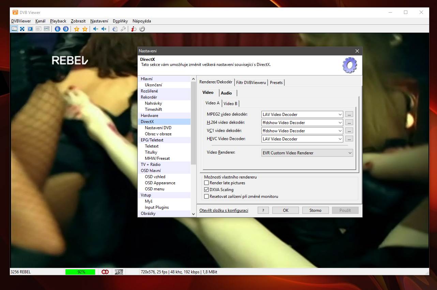This screenshot has width=437, height=290.
Task: Expand the MPEG2 video dekodér dropdown
Action: (340, 115)
